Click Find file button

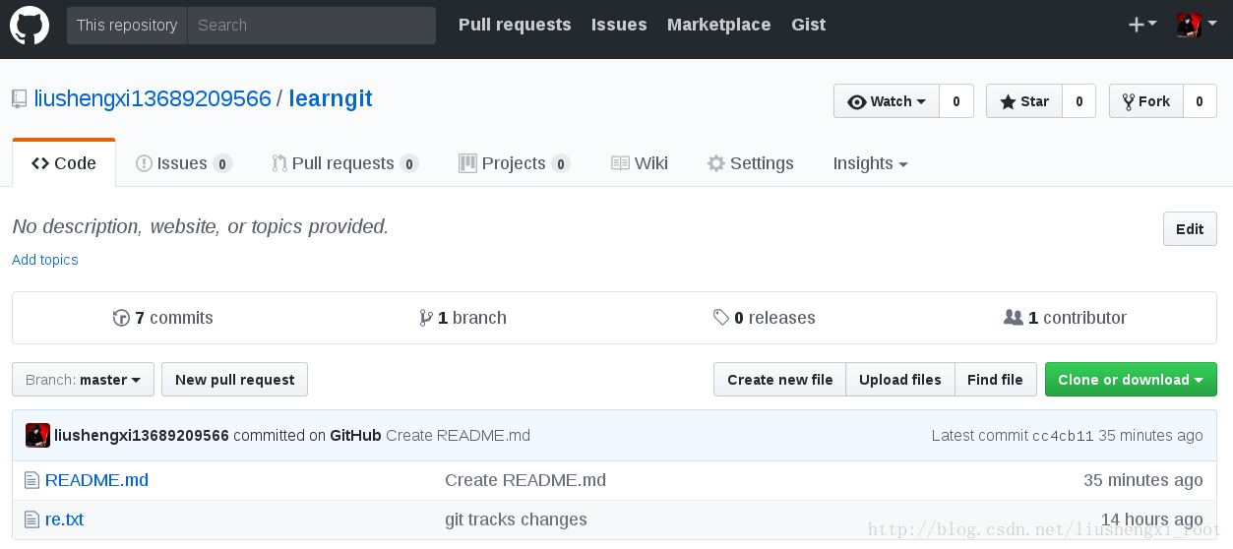coord(995,380)
